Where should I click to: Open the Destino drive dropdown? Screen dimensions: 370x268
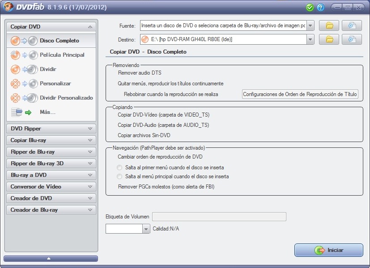tap(310, 39)
